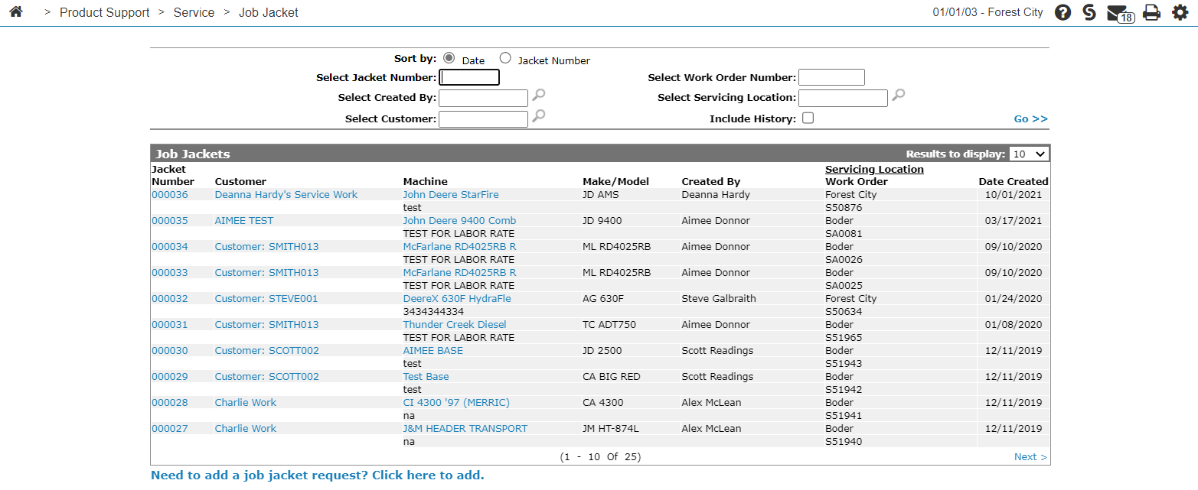This screenshot has height=490, width=1198.
Task: Click the 01/01/03 - Forest City header text
Action: click(987, 12)
